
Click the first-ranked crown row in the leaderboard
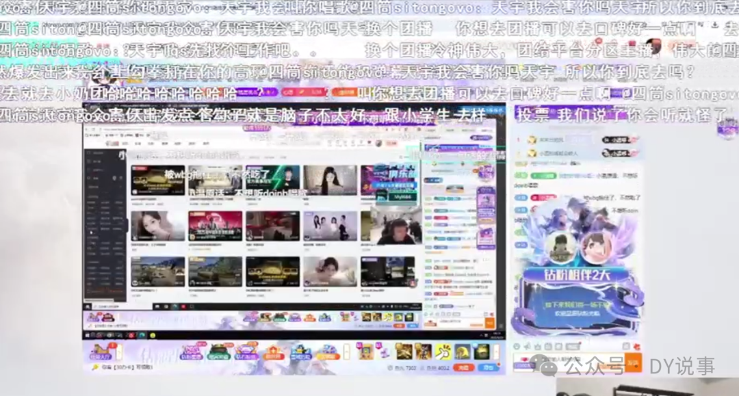[x=578, y=140]
